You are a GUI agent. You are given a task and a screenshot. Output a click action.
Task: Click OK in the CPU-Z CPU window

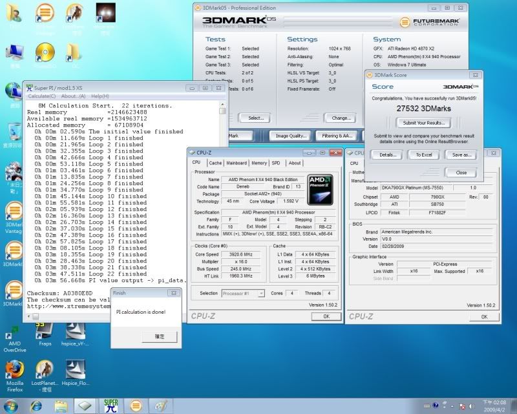point(326,316)
